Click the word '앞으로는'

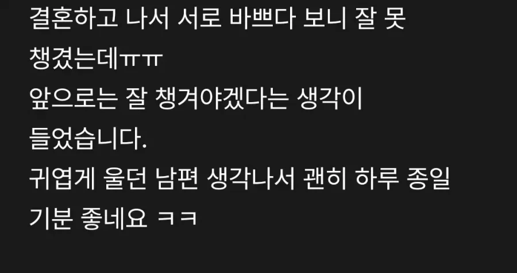(74, 100)
